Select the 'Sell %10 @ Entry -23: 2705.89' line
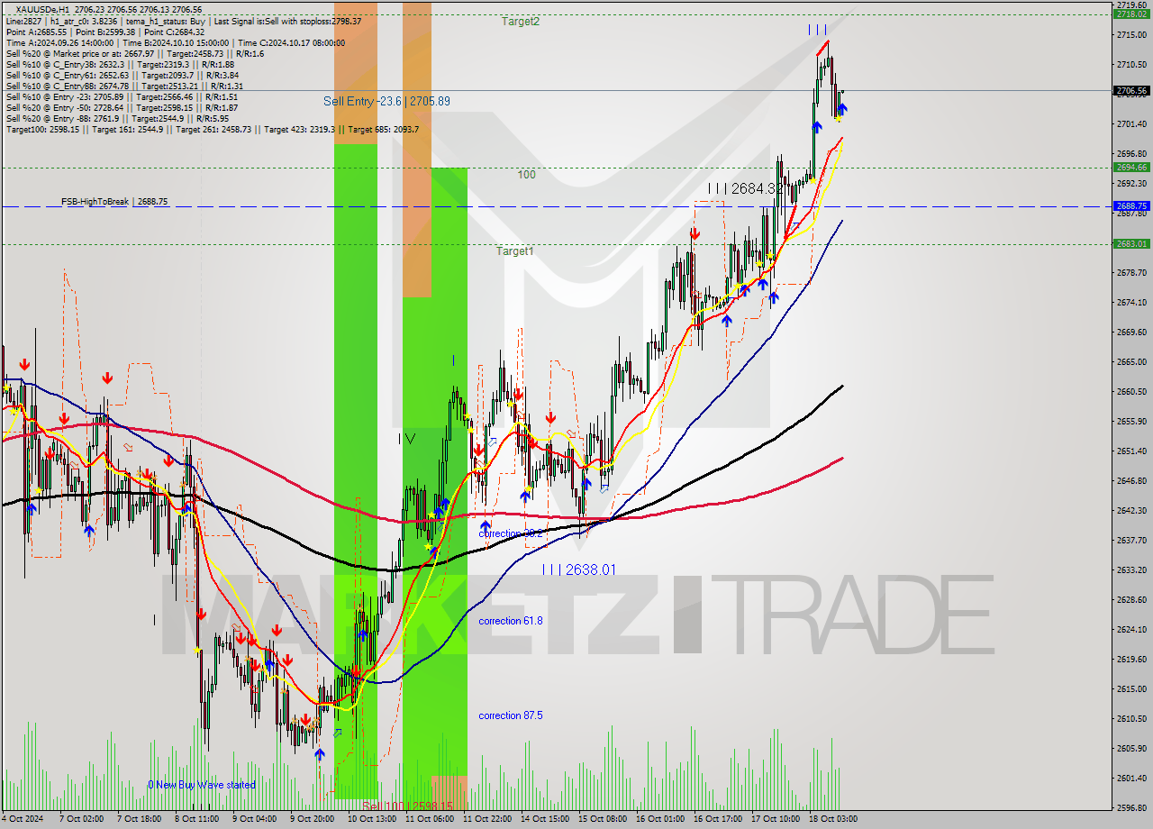The image size is (1153, 829). (x=122, y=96)
